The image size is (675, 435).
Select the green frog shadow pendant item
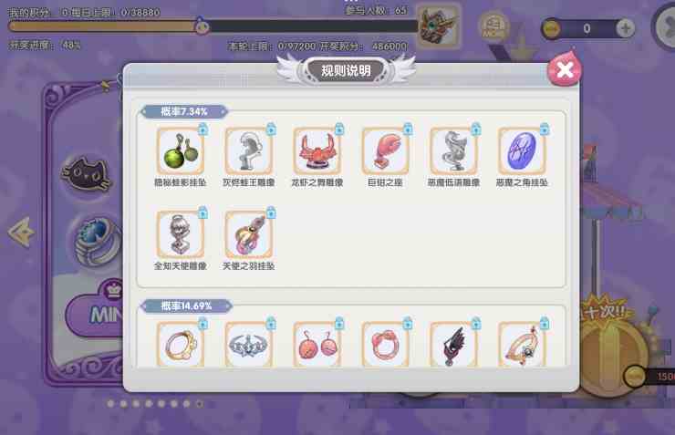(x=180, y=151)
